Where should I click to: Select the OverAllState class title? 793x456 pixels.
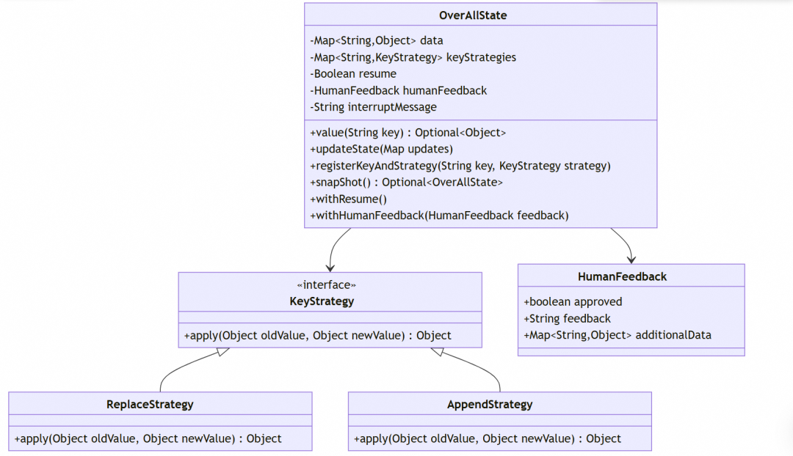(x=473, y=15)
